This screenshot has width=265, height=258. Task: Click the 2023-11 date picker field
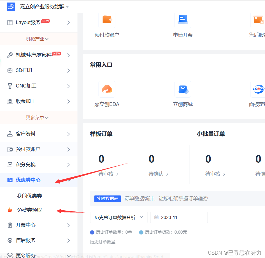[x=179, y=217]
